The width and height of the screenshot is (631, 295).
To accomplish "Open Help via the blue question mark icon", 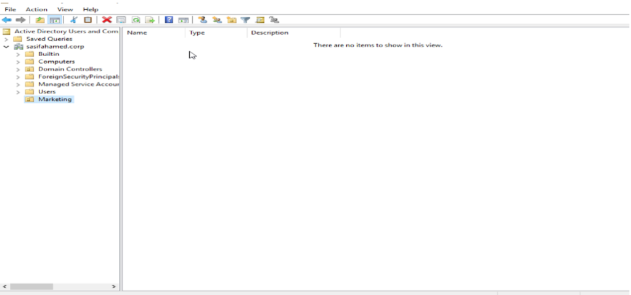I will coord(169,20).
